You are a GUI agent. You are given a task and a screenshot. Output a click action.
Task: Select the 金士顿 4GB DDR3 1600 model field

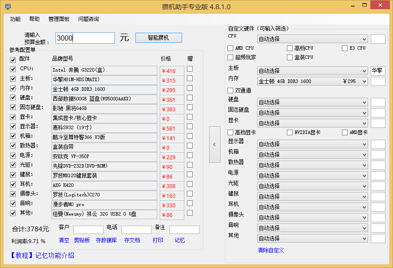click(104, 89)
